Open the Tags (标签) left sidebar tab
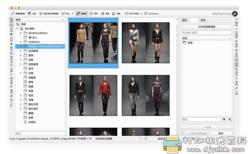The height and width of the screenshot is (154, 248). coord(12,31)
